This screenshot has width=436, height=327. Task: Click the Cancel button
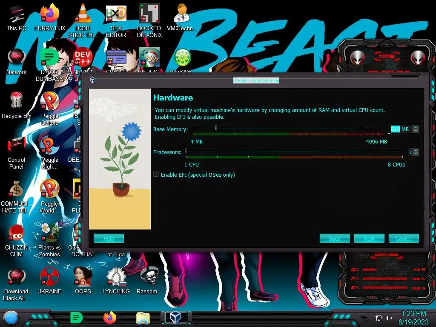pyautogui.click(x=404, y=238)
